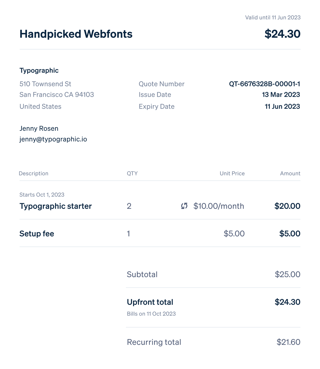The image size is (320, 369).
Task: Click the jenny@typographic.io email address
Action: point(53,139)
